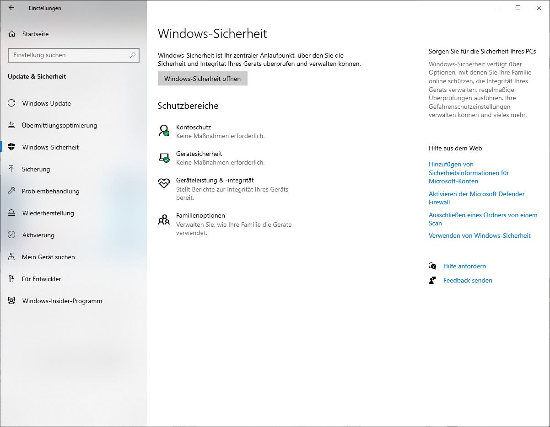Viewport: 550px width, 427px height.
Task: Open Verwenden von Windows-Sicherheit link
Action: click(x=480, y=235)
